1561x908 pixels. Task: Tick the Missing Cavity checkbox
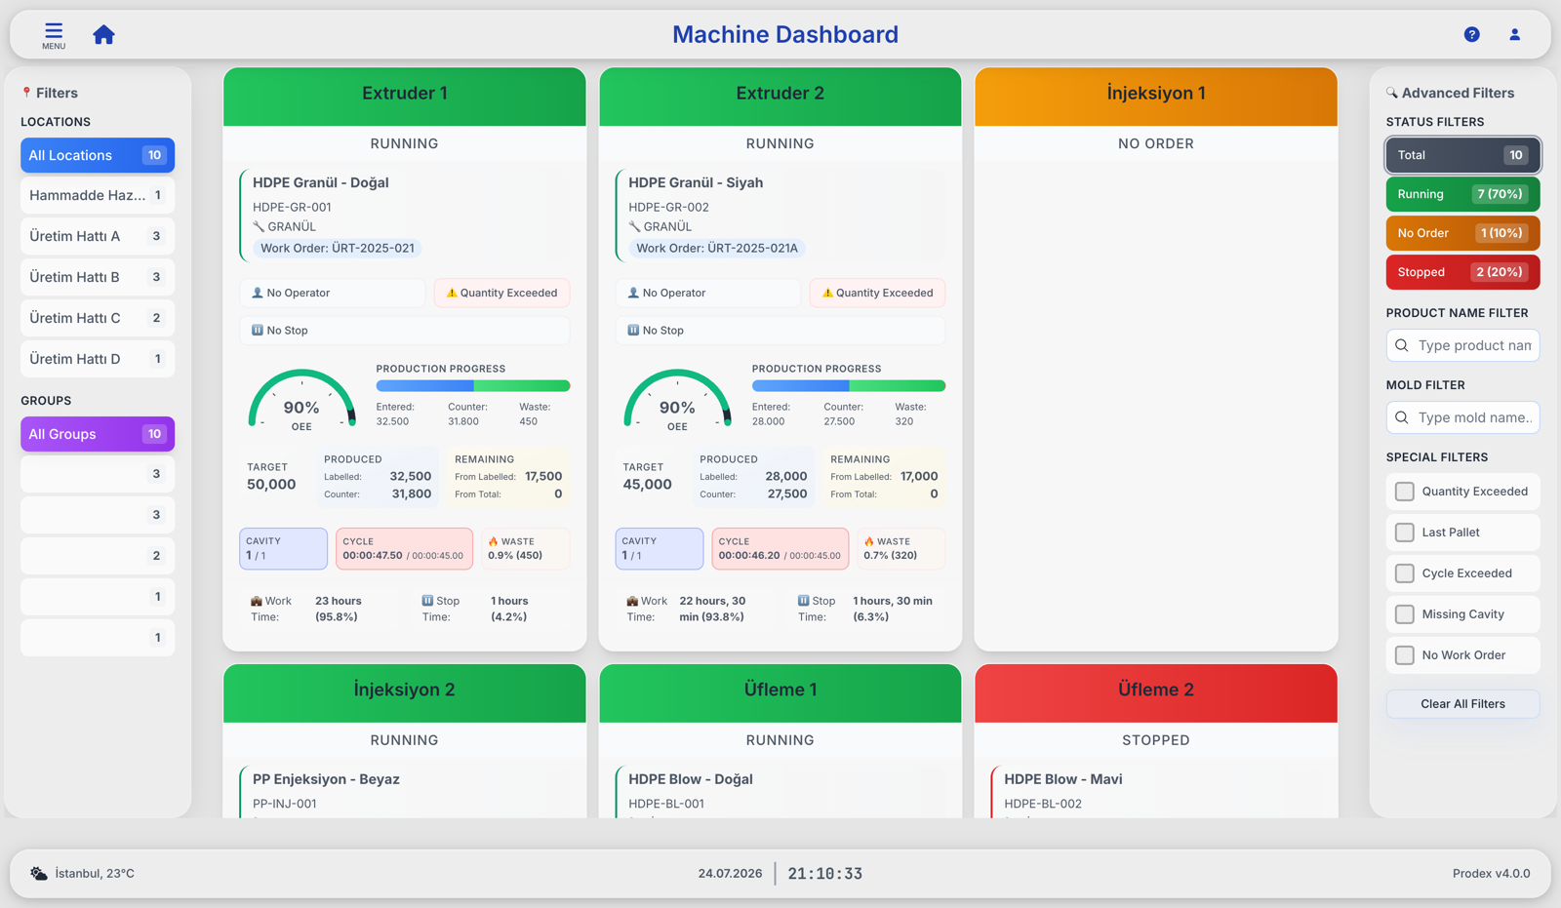[1404, 614]
